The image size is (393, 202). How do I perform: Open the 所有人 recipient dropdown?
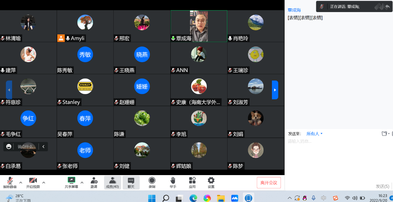click(314, 134)
